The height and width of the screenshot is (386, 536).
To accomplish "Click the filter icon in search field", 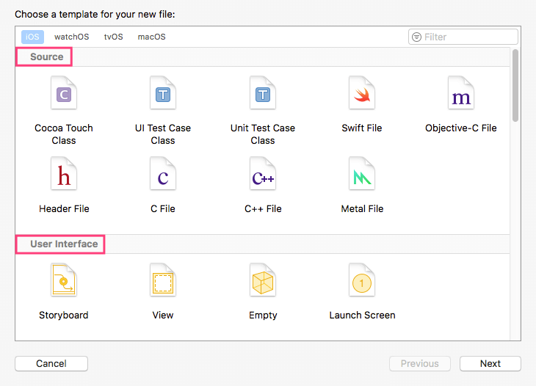I will (x=416, y=37).
